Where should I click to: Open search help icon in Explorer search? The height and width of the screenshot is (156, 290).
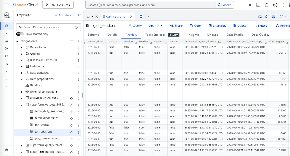(76, 27)
